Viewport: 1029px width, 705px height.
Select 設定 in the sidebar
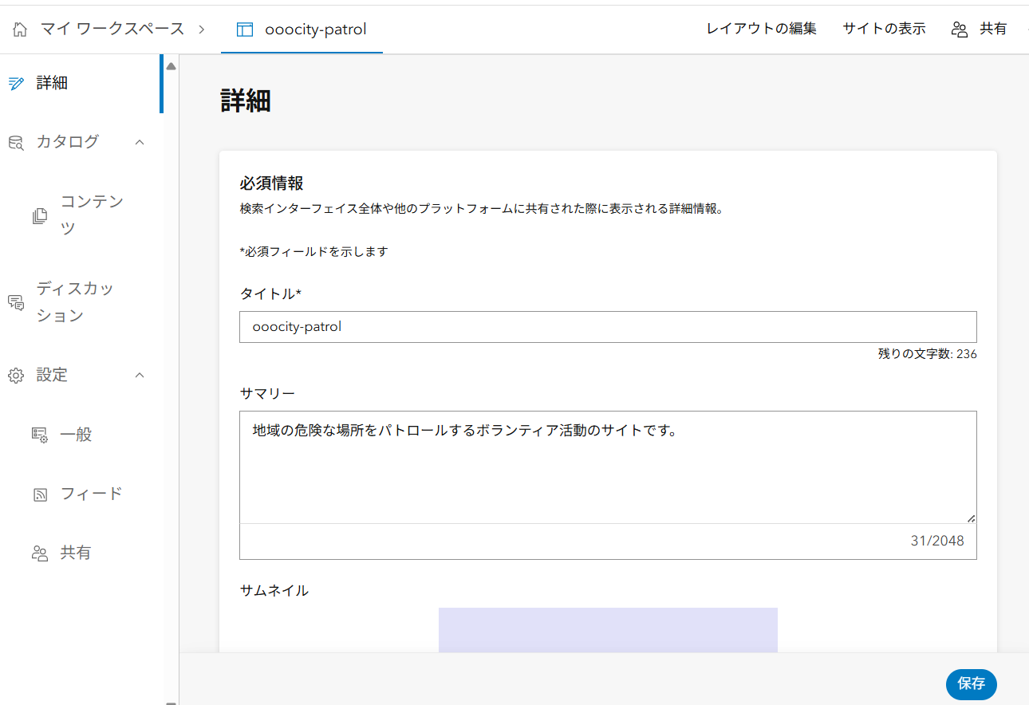coord(52,375)
